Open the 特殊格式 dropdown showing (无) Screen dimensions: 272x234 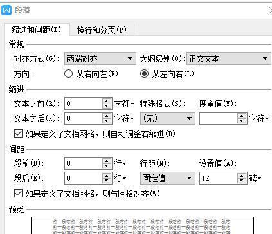168,118
